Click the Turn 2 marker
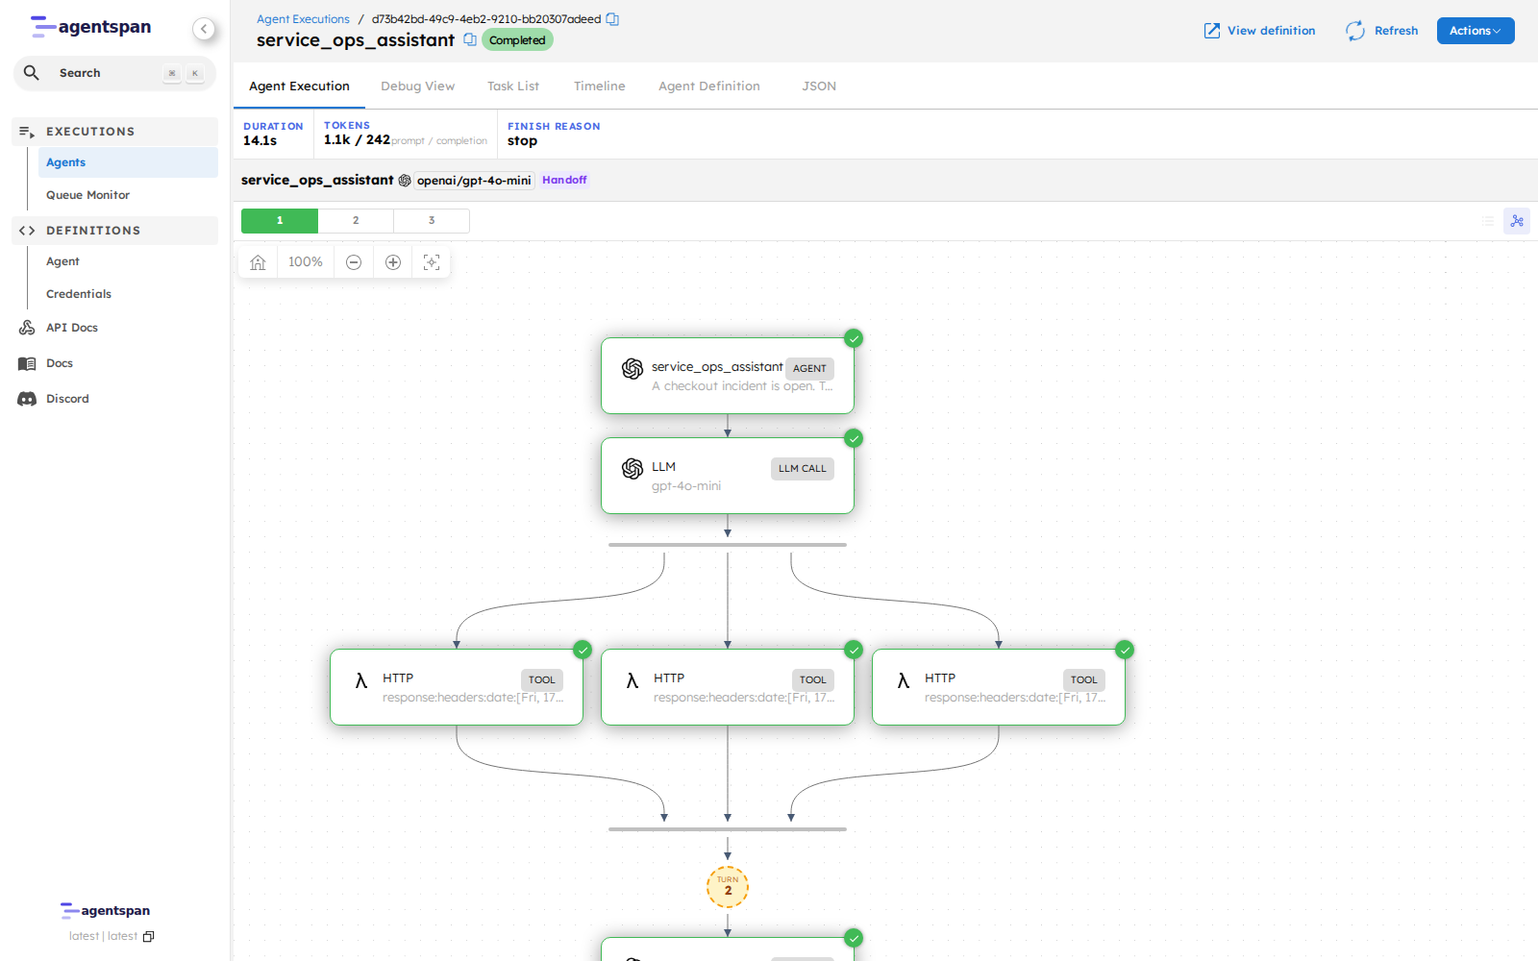The width and height of the screenshot is (1538, 961). click(x=728, y=887)
